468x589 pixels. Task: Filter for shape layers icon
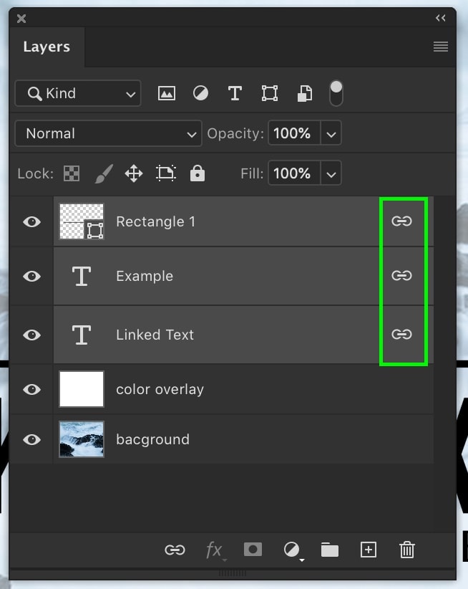(270, 93)
